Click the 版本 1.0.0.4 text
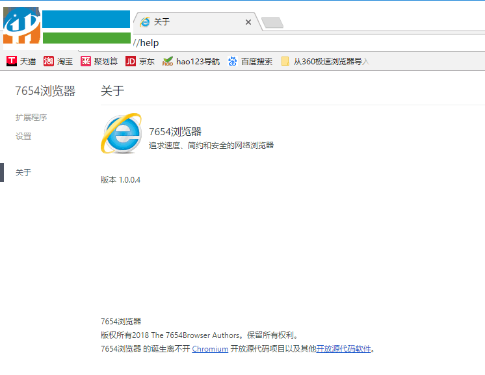The height and width of the screenshot is (375, 485). click(121, 180)
